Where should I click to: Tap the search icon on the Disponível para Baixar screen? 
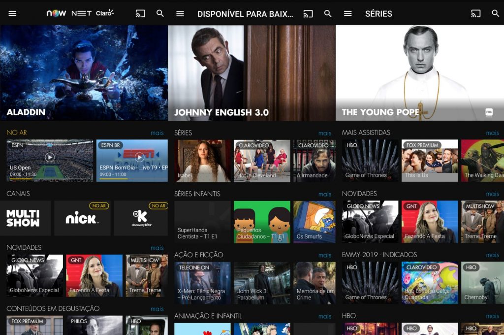(x=328, y=13)
